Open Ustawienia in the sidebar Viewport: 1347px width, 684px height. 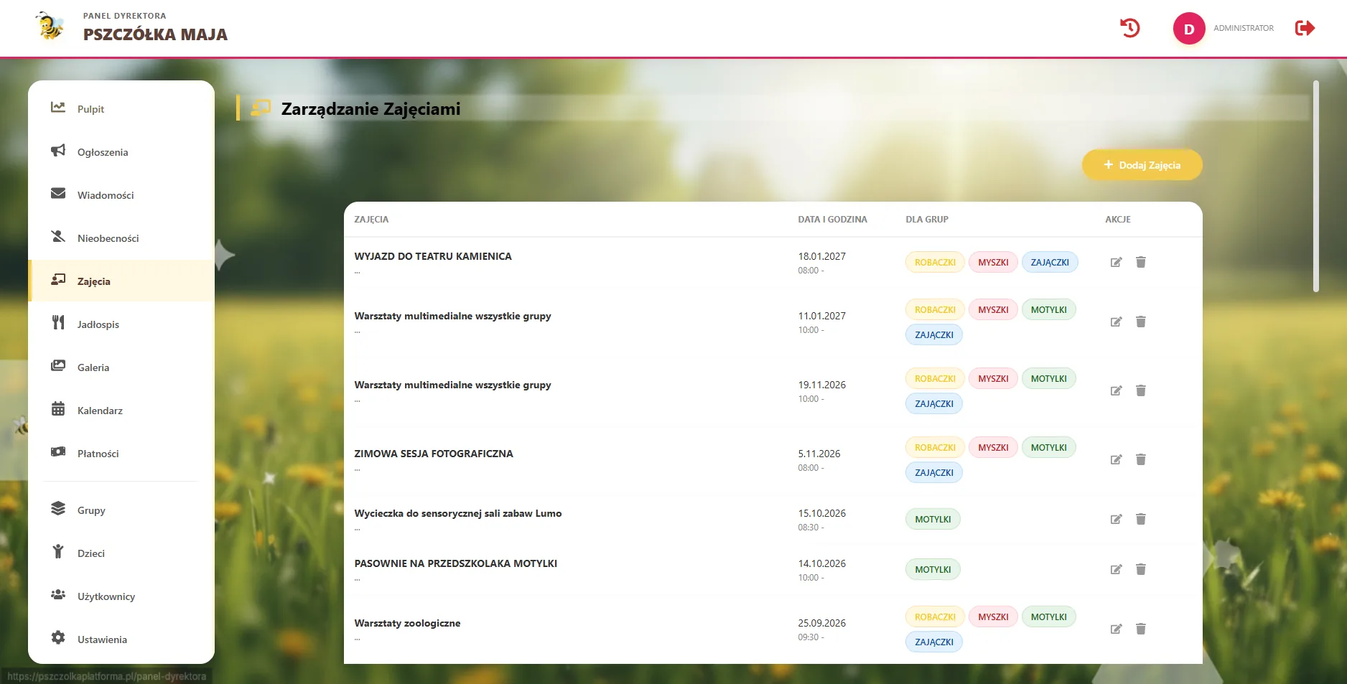[x=121, y=640]
